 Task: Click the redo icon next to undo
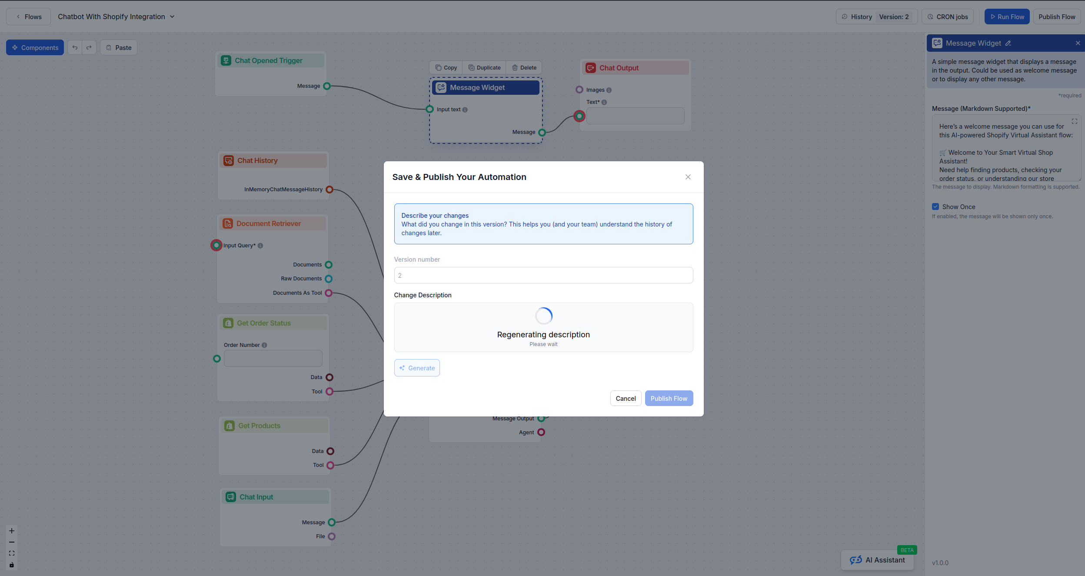[89, 47]
